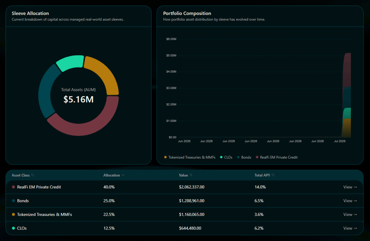Click the $2,062,337.00 value cell
Viewport: 370px width, 241px height.
pyautogui.click(x=192, y=187)
